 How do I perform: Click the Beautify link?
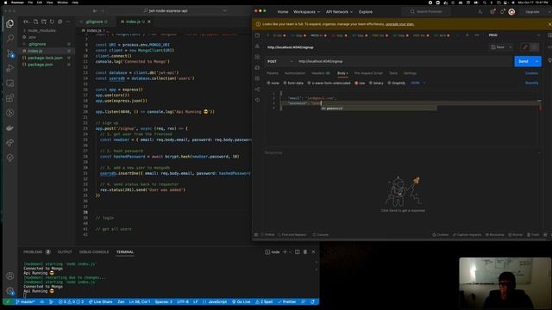pyautogui.click(x=531, y=84)
